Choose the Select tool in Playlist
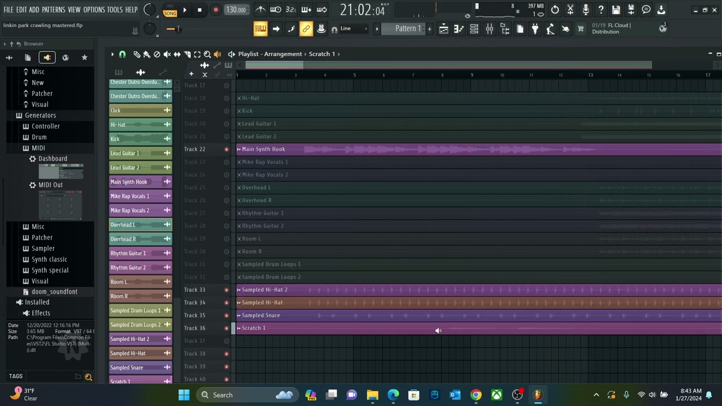Image resolution: width=722 pixels, height=406 pixels. coord(197,54)
